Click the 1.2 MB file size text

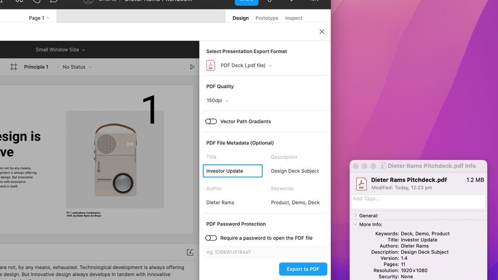point(475,180)
